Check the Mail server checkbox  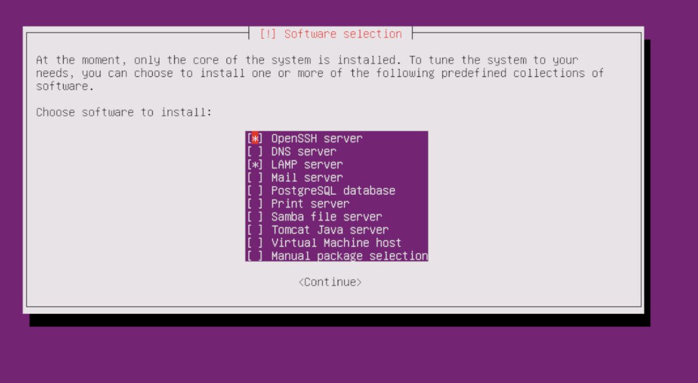click(255, 178)
